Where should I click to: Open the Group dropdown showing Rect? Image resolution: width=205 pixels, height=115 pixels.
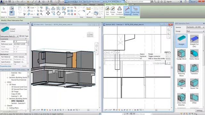pyautogui.click(x=195, y=31)
